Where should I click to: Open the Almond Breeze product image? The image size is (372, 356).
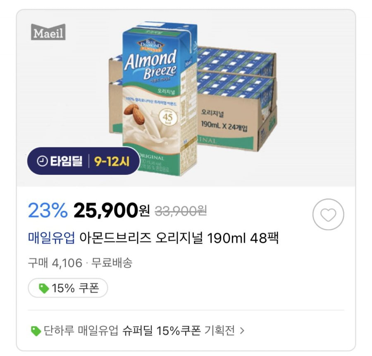click(x=186, y=98)
